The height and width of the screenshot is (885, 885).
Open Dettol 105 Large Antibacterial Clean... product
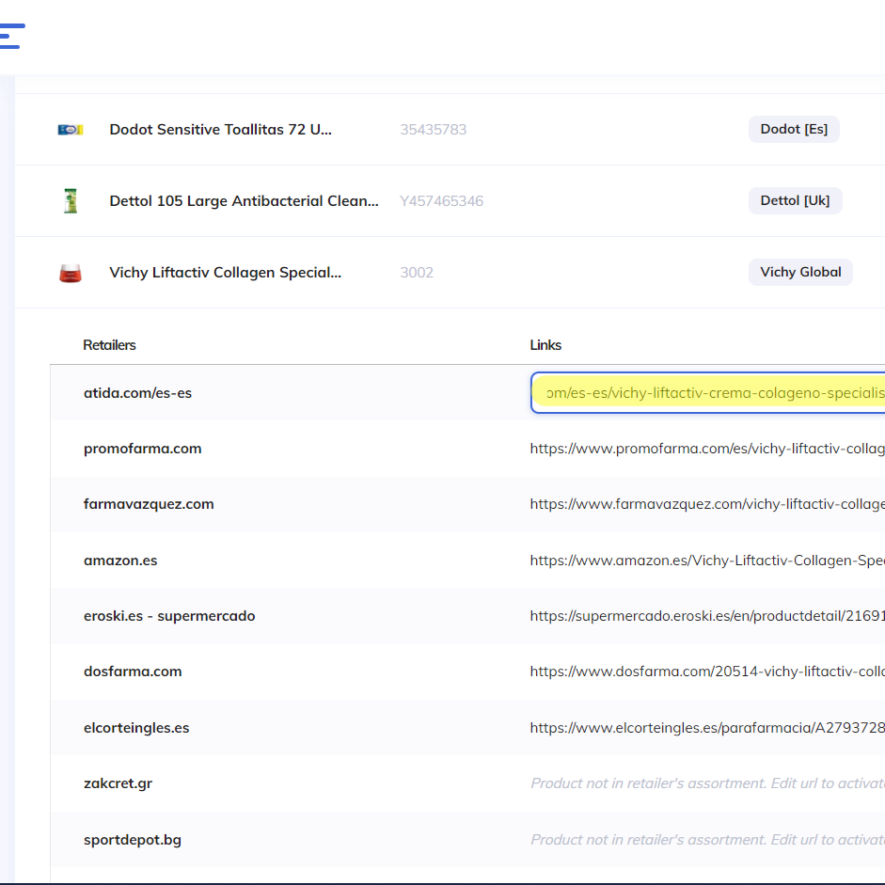click(x=244, y=201)
